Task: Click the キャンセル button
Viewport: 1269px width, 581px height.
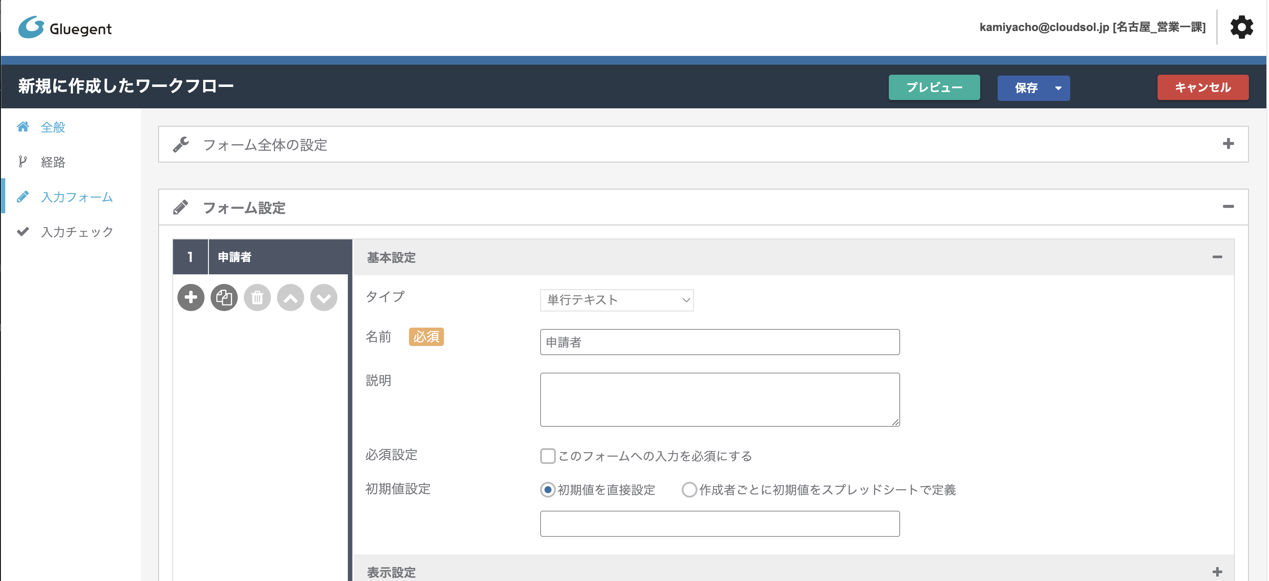Action: coord(1203,88)
